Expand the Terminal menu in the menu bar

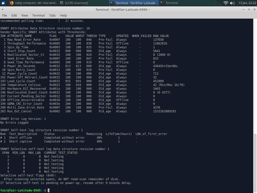[39, 15]
